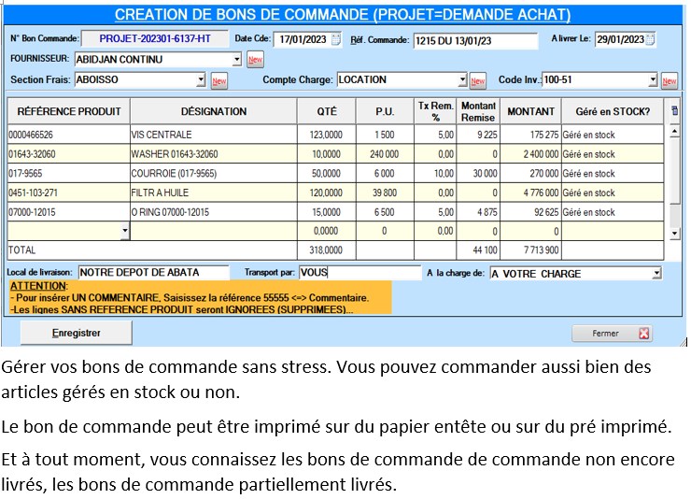Click the Tx Rem. % column header
Screen dimensions: 691x499
435,111
